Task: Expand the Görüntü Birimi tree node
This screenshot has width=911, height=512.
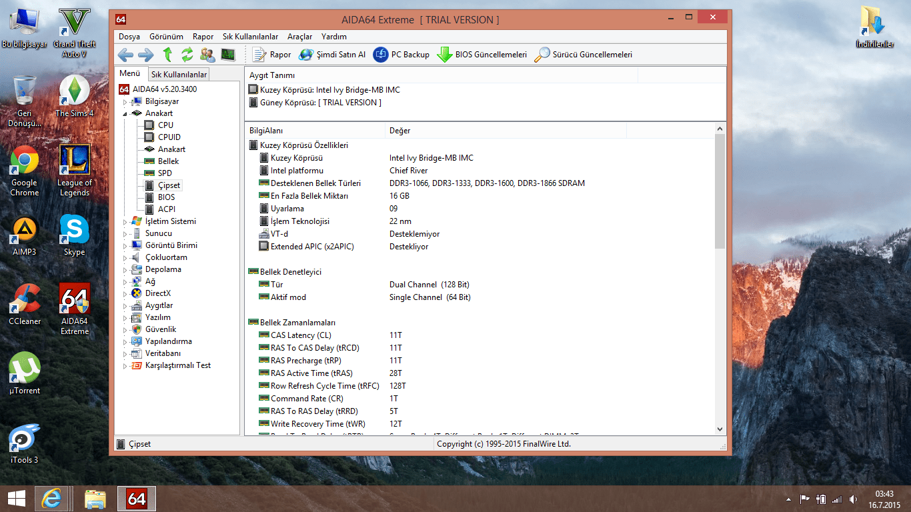Action: (124, 246)
